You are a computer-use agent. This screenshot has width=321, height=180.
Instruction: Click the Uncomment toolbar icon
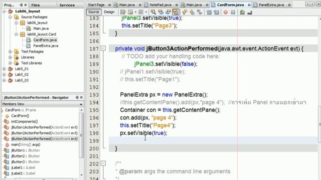click(250, 12)
